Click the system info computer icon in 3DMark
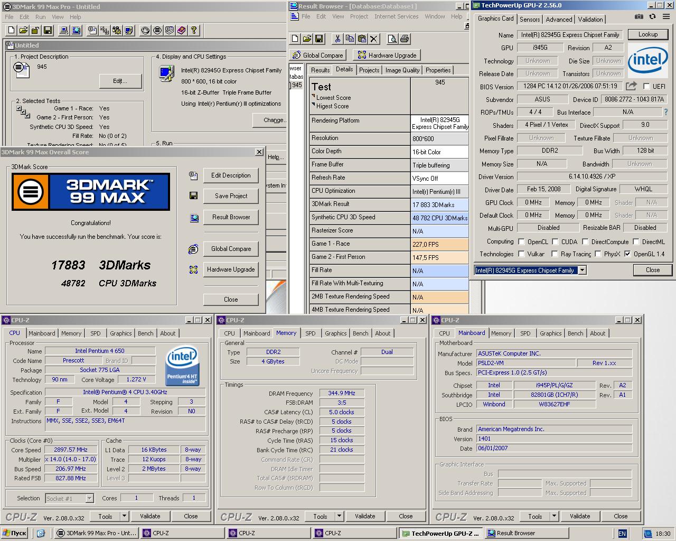676x541 pixels. click(64, 30)
